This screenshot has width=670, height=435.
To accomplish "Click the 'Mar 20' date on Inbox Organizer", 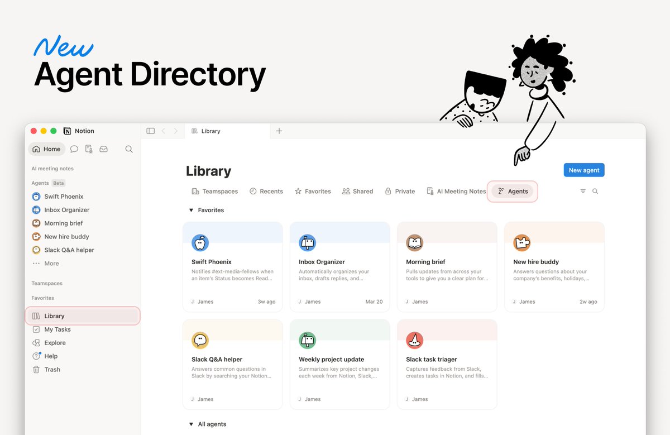I will (374, 302).
